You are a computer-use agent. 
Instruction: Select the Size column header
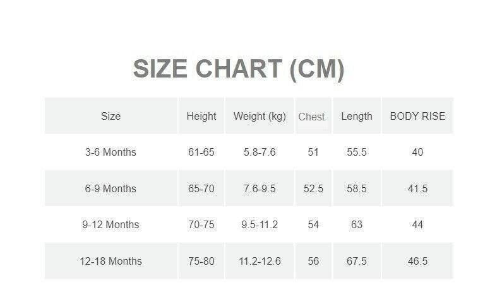pos(111,116)
